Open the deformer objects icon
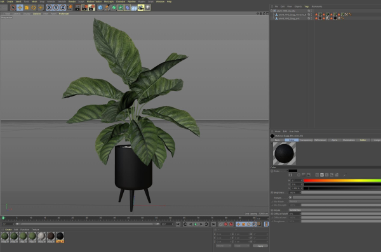The height and width of the screenshot is (252, 381). point(128,8)
